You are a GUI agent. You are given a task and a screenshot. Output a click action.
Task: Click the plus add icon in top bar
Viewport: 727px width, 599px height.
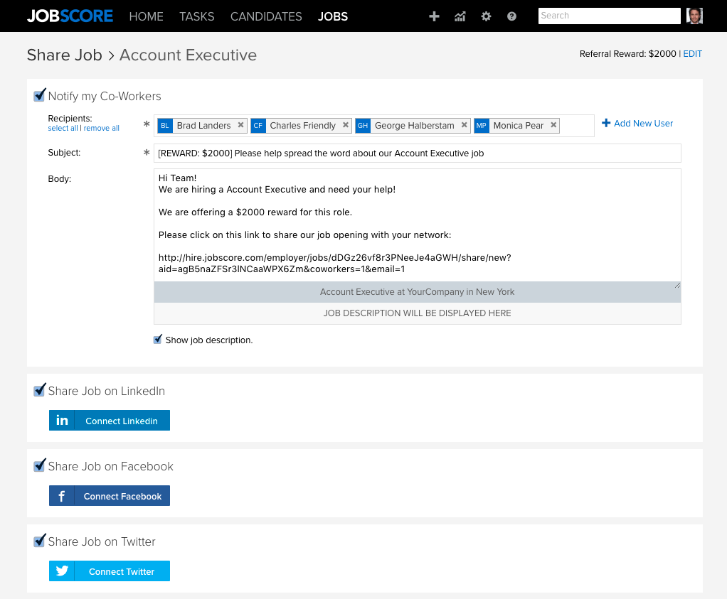(x=434, y=16)
